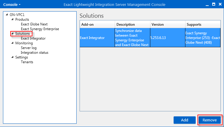This screenshot has width=224, height=127.
Task: Click the Remove button
Action: 210,120
